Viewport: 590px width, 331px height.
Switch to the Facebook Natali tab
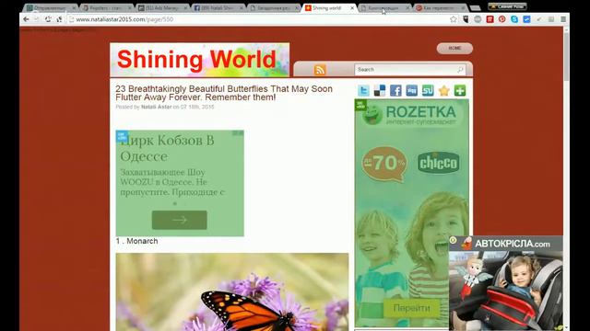click(218, 8)
